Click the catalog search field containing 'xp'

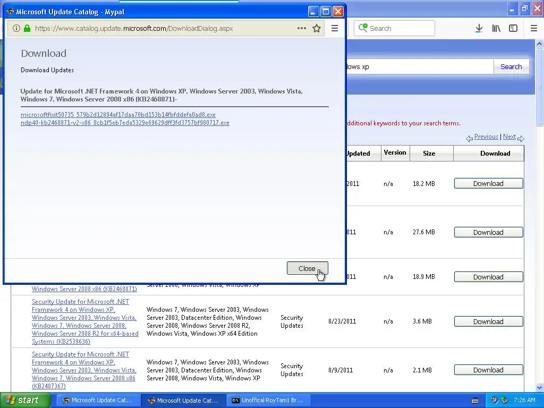(x=420, y=66)
